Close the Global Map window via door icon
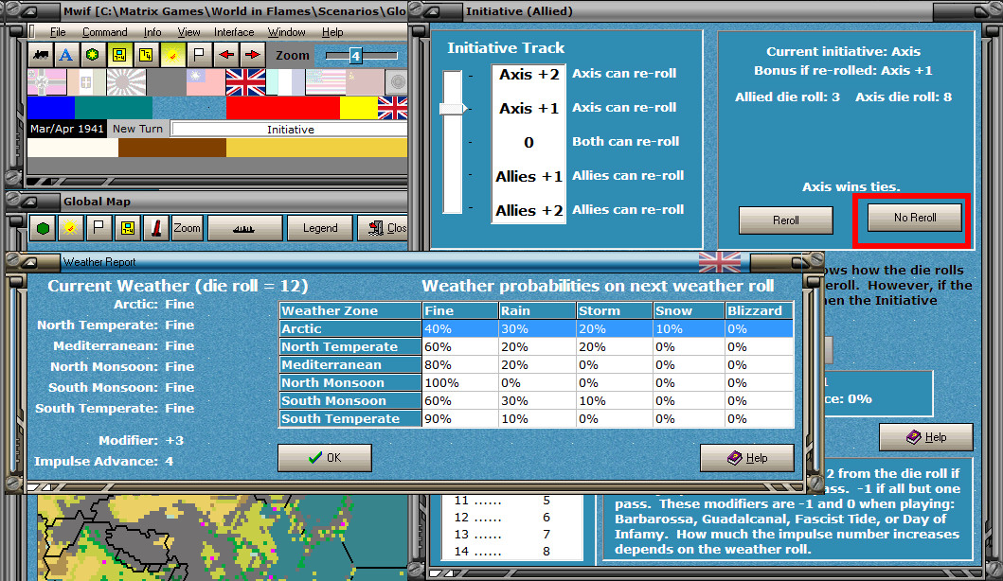This screenshot has height=581, width=1003. click(383, 228)
